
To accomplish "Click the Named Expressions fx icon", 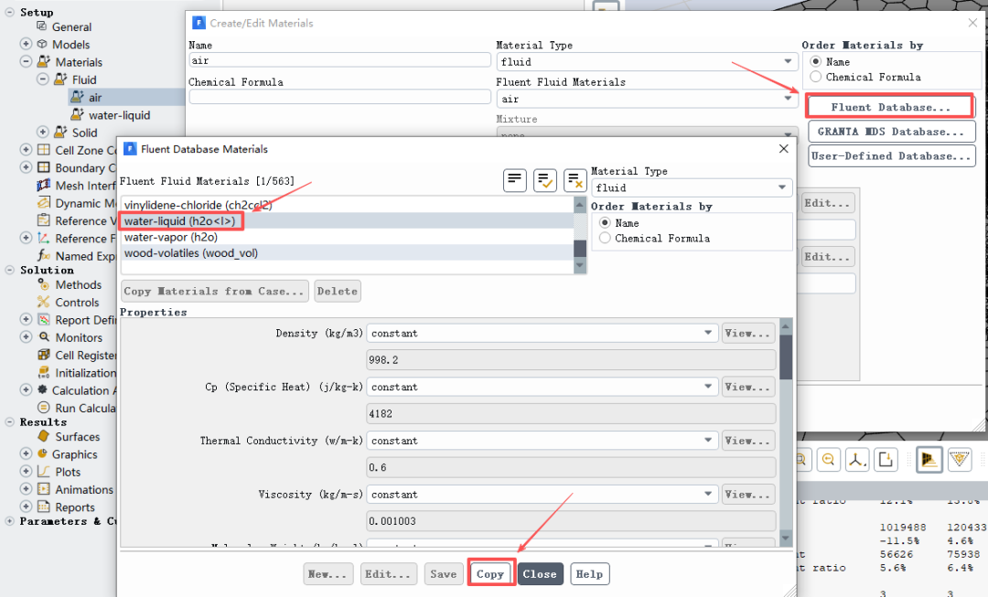I will coord(44,256).
